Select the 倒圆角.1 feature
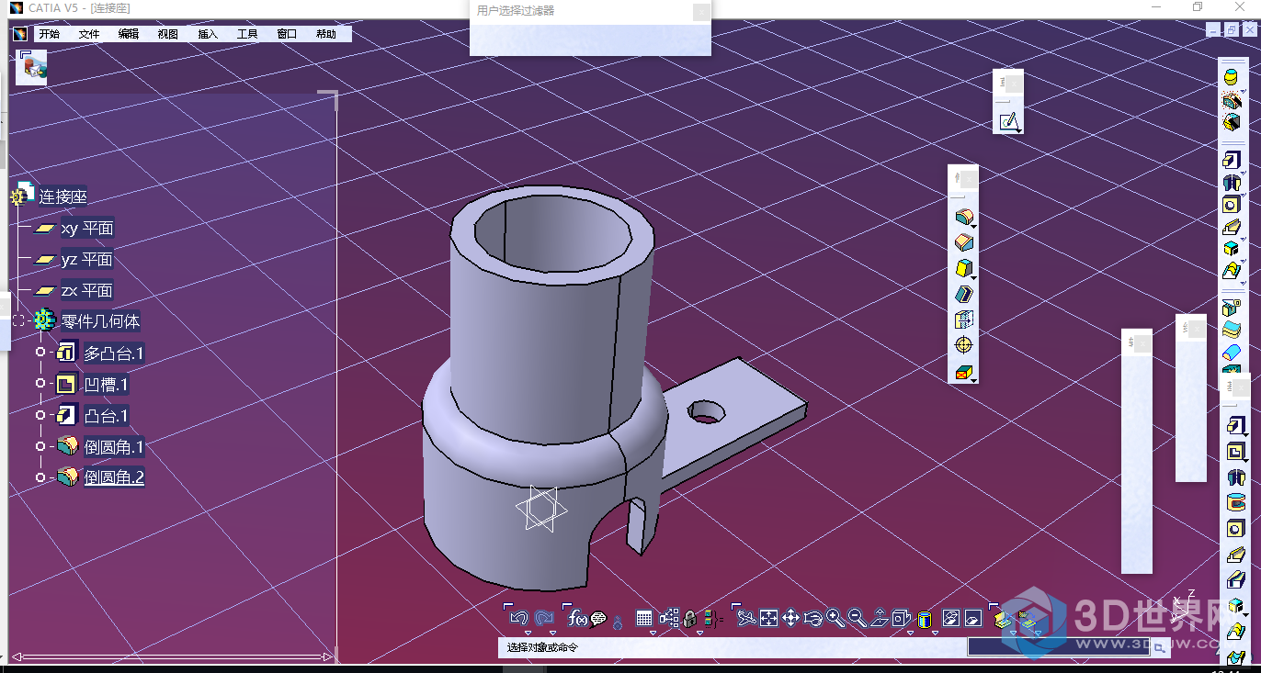1261x673 pixels. point(114,447)
